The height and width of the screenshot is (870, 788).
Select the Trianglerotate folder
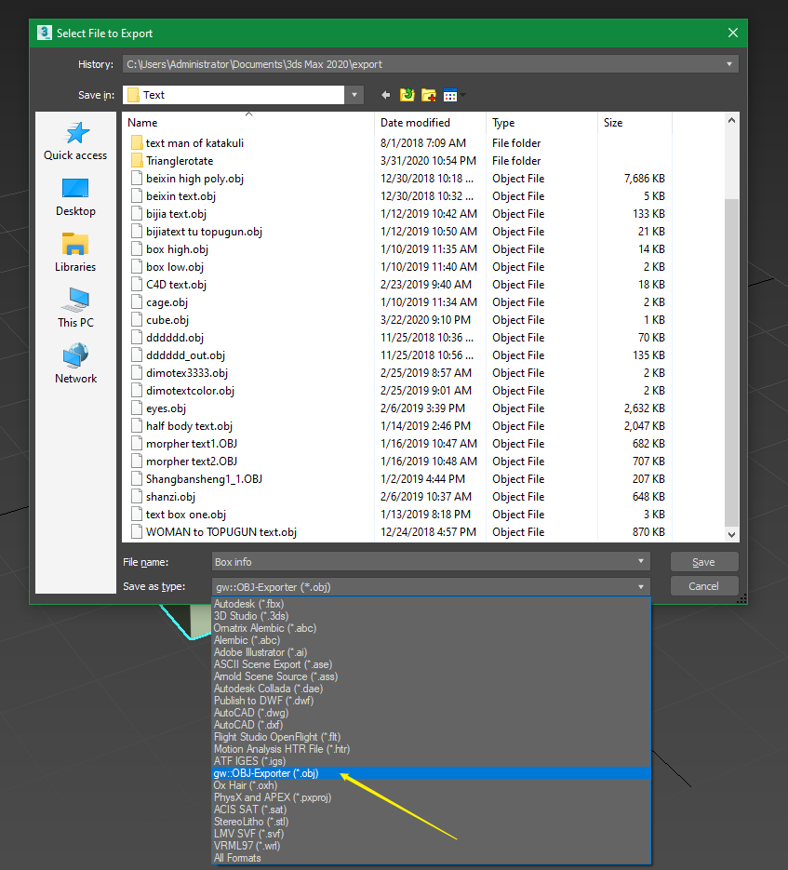point(180,161)
